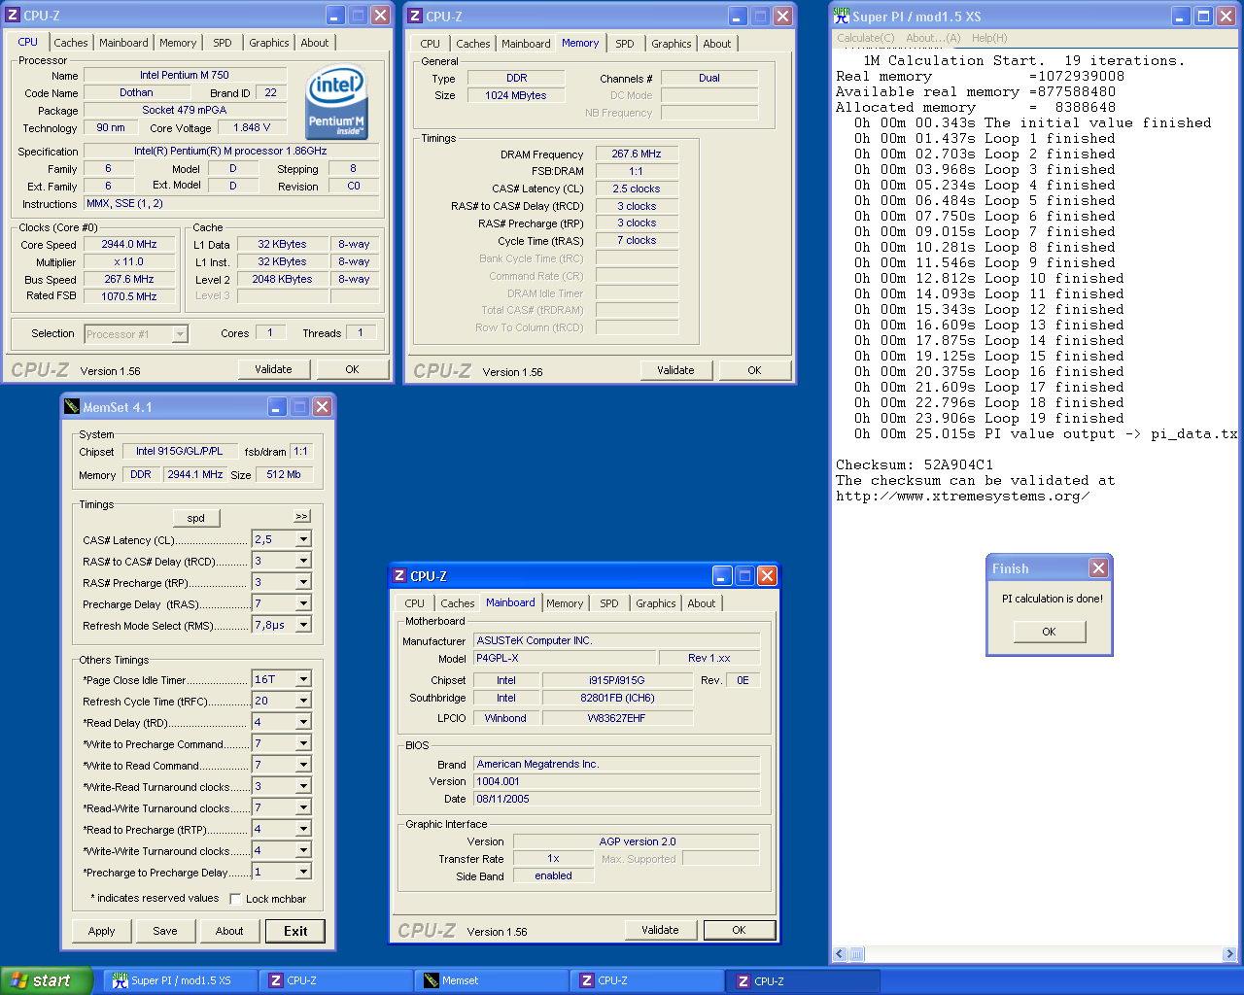Switch to Super PI taskbar item
1244x995 pixels.
pos(180,980)
